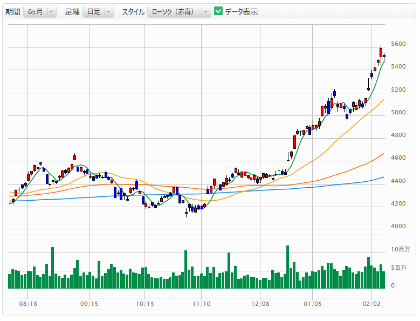Viewport: 420px width, 321px height.
Task: Toggle the データ表示 checkbox
Action: pyautogui.click(x=218, y=11)
